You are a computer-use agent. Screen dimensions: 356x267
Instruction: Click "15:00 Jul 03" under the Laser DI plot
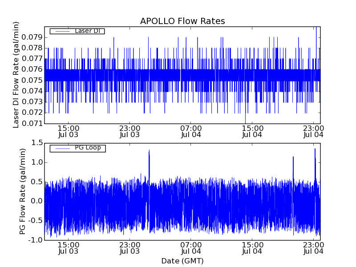[69, 131]
